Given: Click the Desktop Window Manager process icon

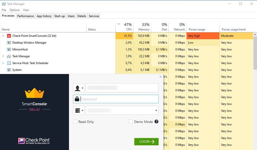Looking at the screenshot, I should coord(9,43).
